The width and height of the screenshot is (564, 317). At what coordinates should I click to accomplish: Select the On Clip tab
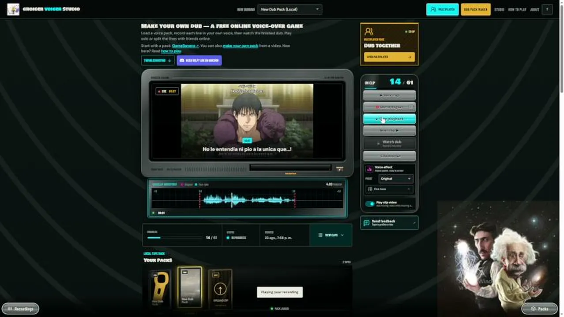click(x=370, y=82)
